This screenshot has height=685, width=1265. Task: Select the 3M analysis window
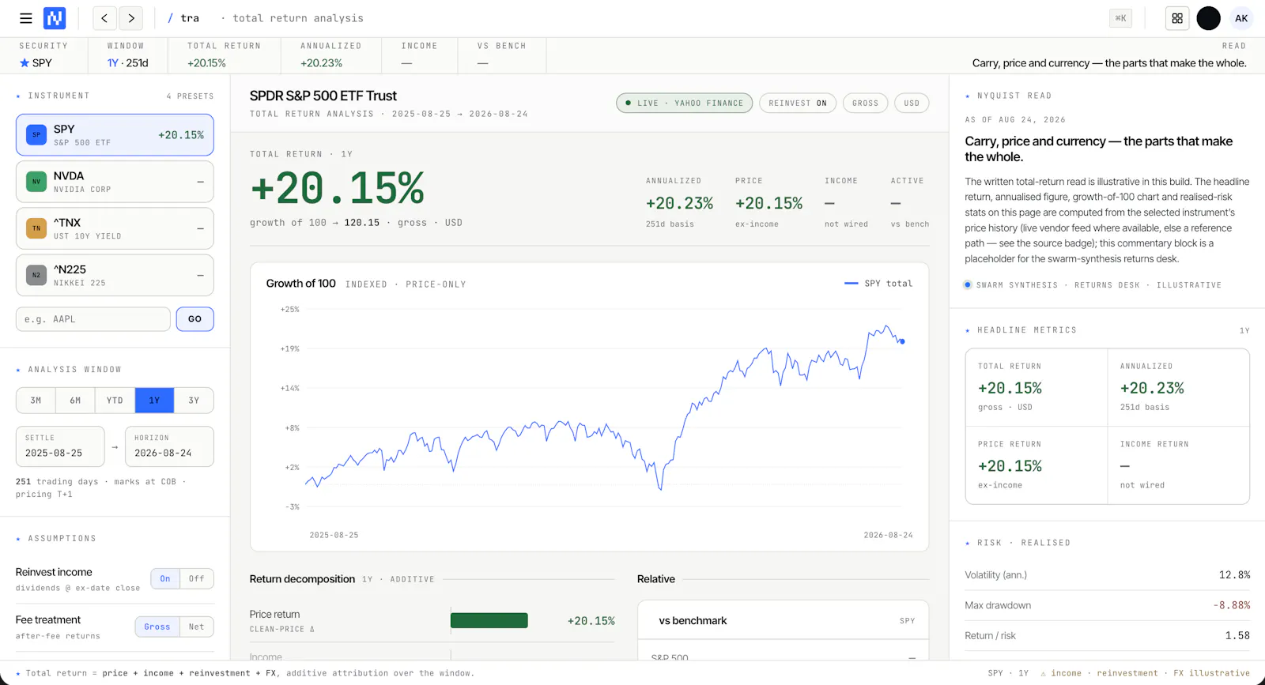[x=36, y=401]
